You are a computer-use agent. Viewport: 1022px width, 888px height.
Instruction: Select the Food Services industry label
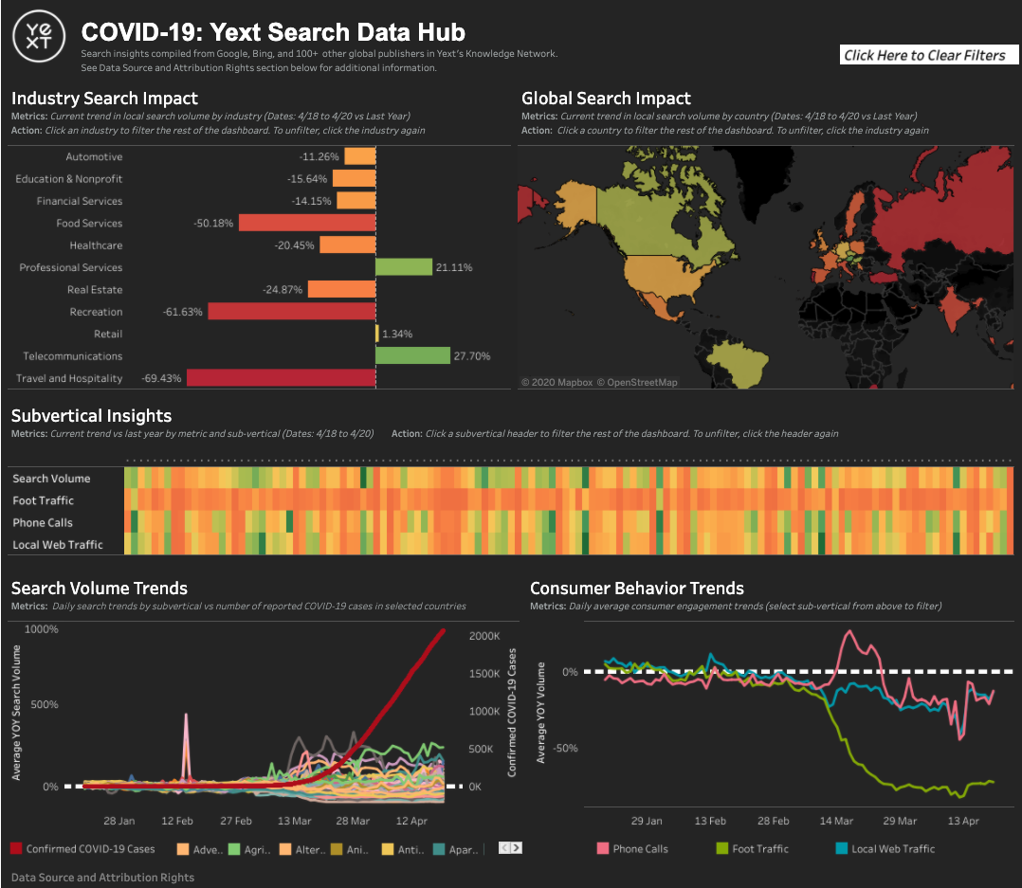pos(89,224)
